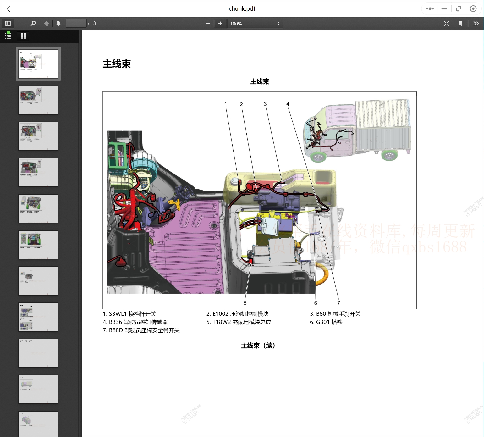
Task: Go to the previous page
Action: (x=46, y=23)
